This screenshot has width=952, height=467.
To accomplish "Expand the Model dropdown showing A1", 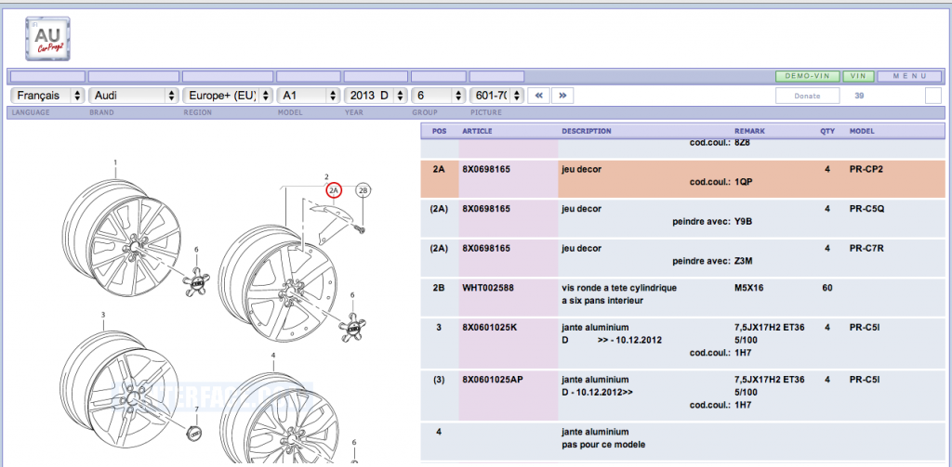I will pyautogui.click(x=308, y=95).
